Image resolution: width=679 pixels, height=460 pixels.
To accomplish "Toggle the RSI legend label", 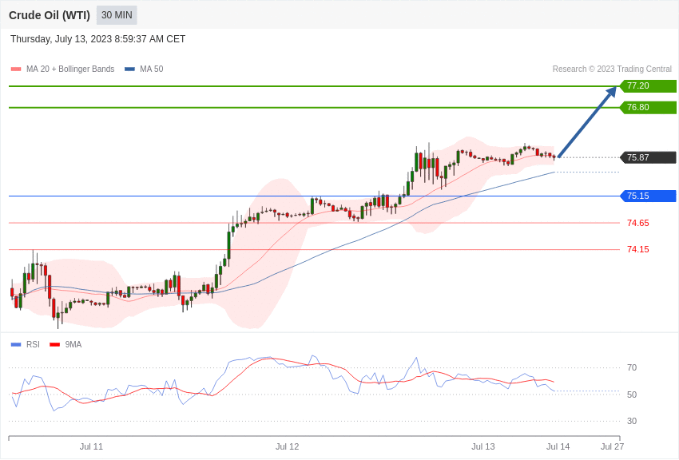I will (x=33, y=344).
